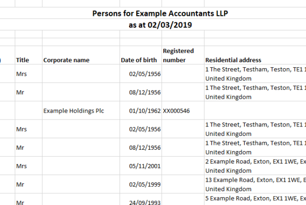Screen dimensions: 306x205
Task: Select the 24/09/1993 date cell
Action: (x=144, y=202)
